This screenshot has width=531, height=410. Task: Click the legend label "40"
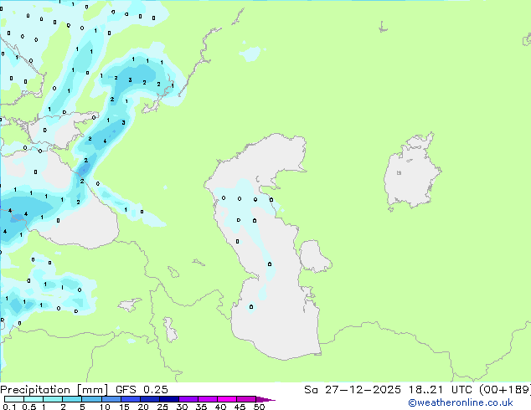[x=220, y=407]
